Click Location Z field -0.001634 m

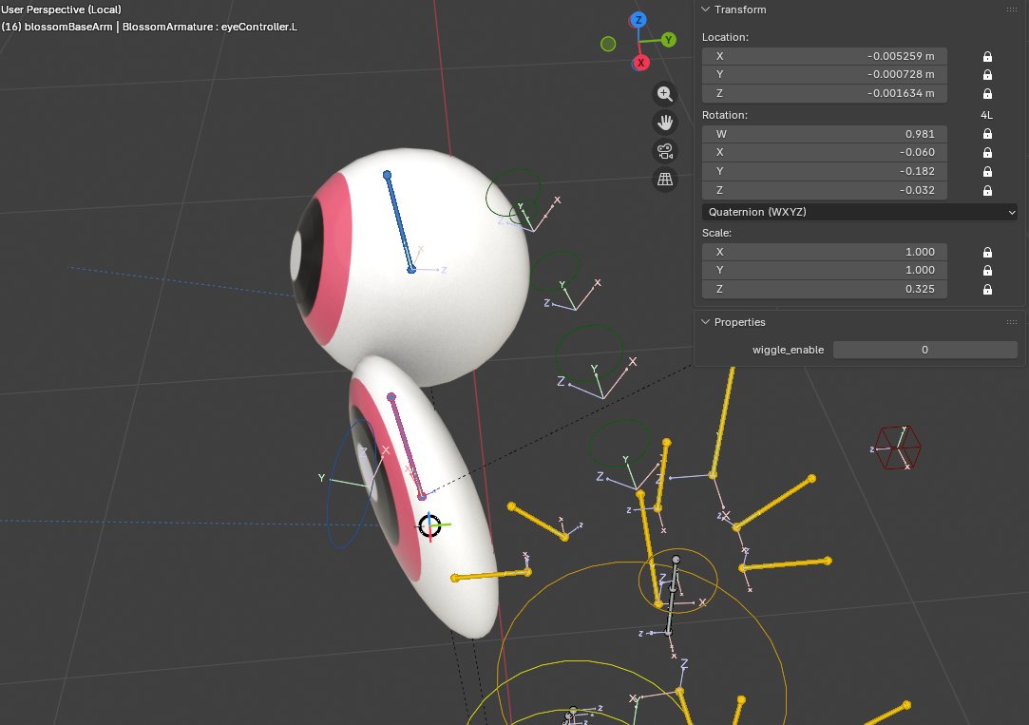click(x=825, y=93)
